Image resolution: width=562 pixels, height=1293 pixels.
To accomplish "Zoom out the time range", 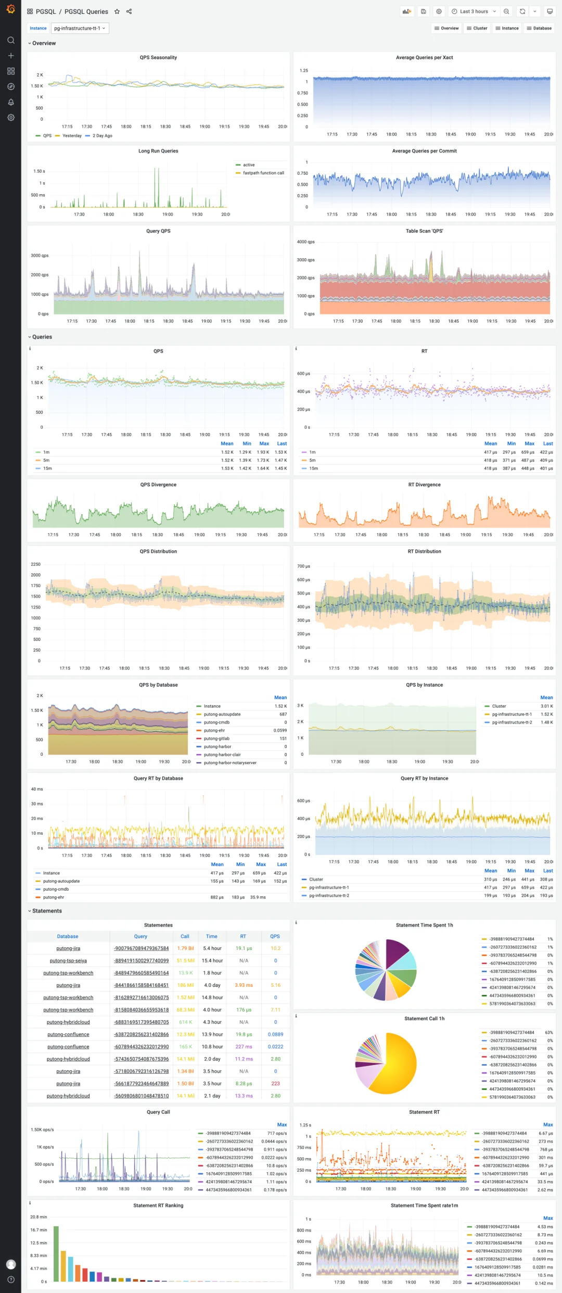I will 506,11.
